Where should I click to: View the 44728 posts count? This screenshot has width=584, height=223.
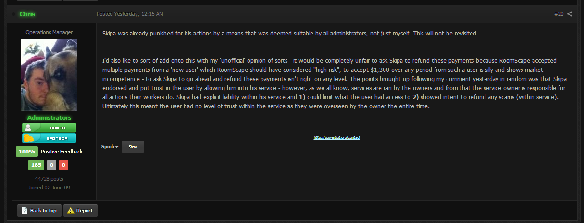49,179
